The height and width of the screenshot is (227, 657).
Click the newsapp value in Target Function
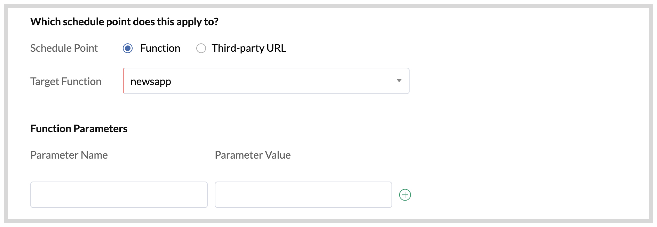click(151, 82)
